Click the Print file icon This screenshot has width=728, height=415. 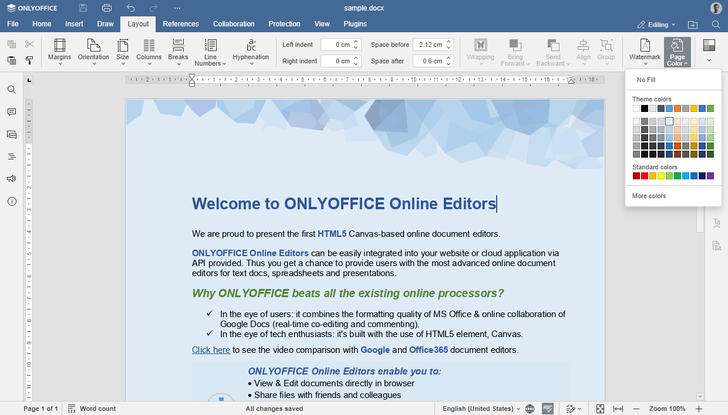pyautogui.click(x=106, y=8)
